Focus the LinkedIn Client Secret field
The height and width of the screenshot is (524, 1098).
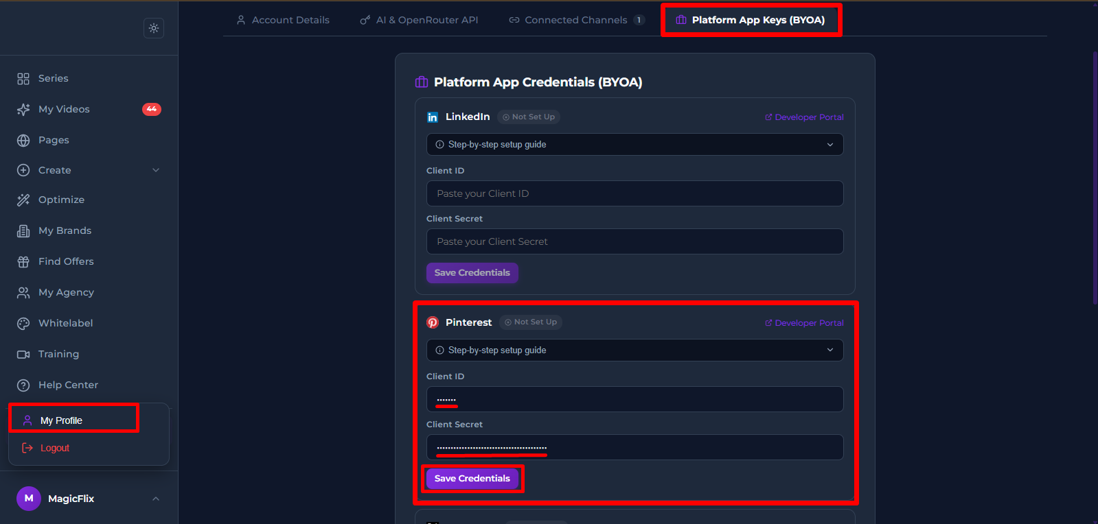[635, 241]
